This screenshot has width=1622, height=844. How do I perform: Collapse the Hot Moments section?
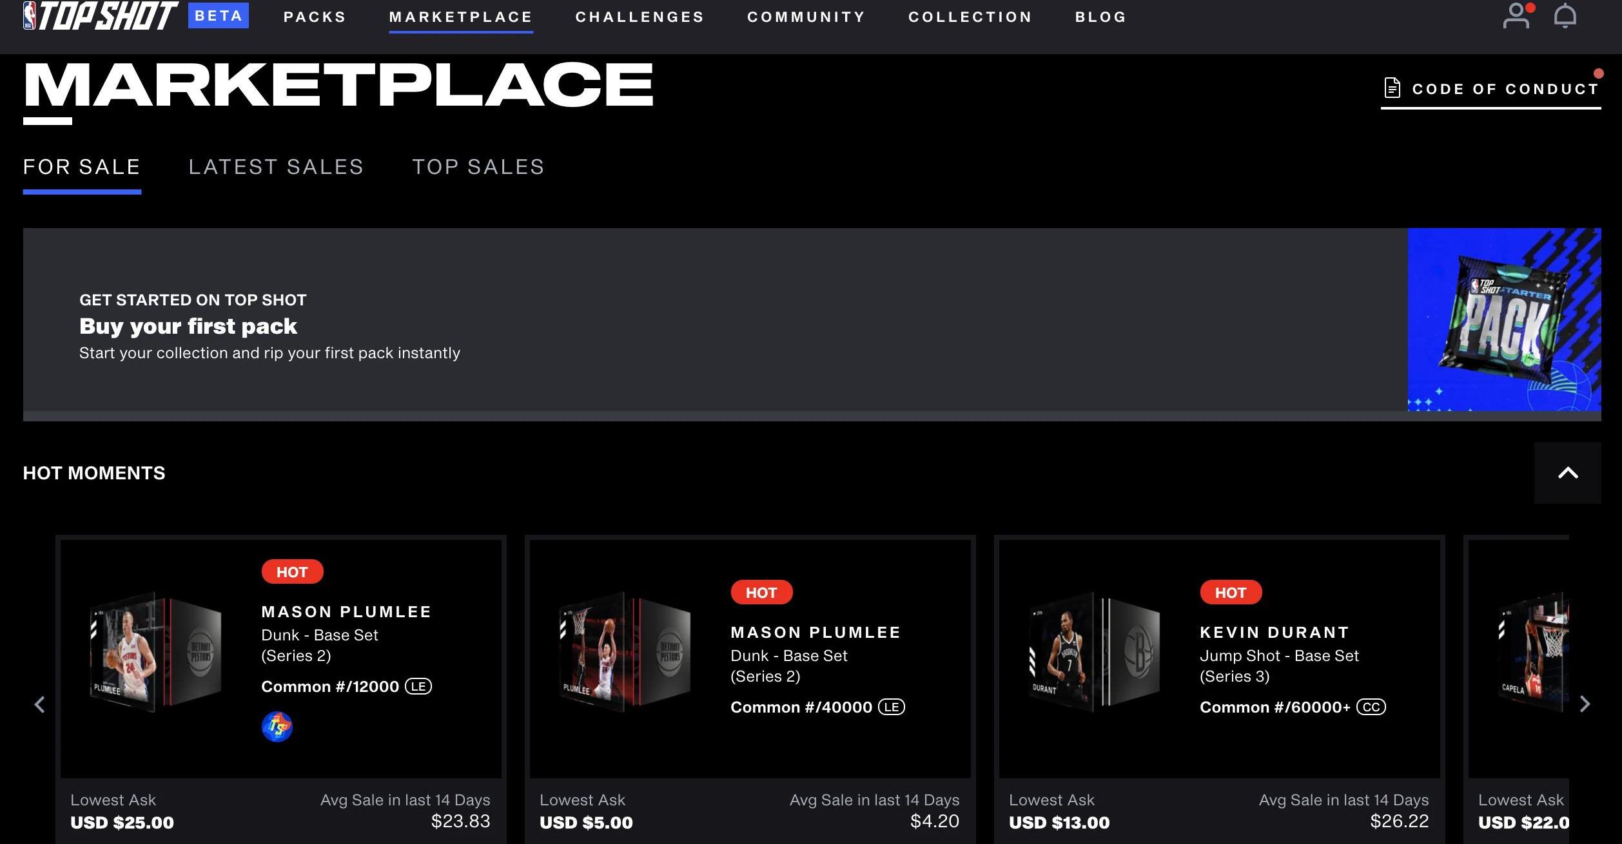click(x=1567, y=473)
